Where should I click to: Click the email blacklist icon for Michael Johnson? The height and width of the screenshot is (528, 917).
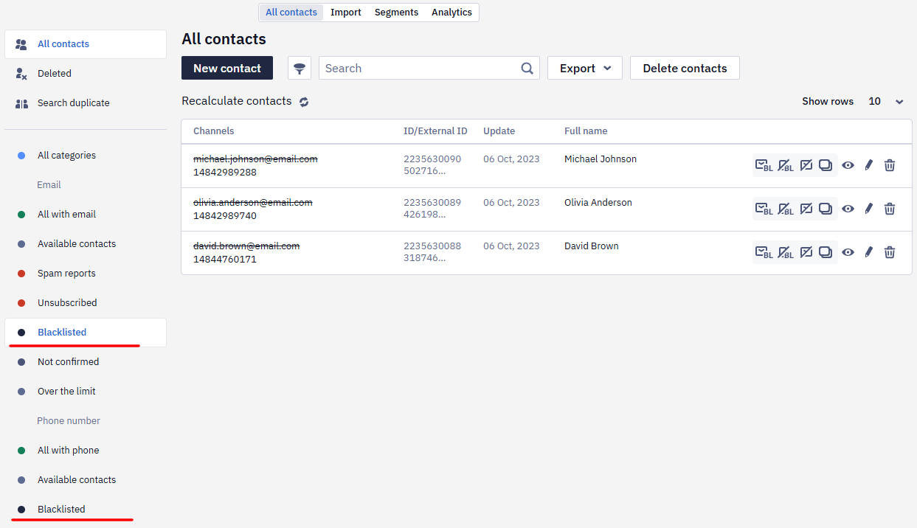coord(764,166)
